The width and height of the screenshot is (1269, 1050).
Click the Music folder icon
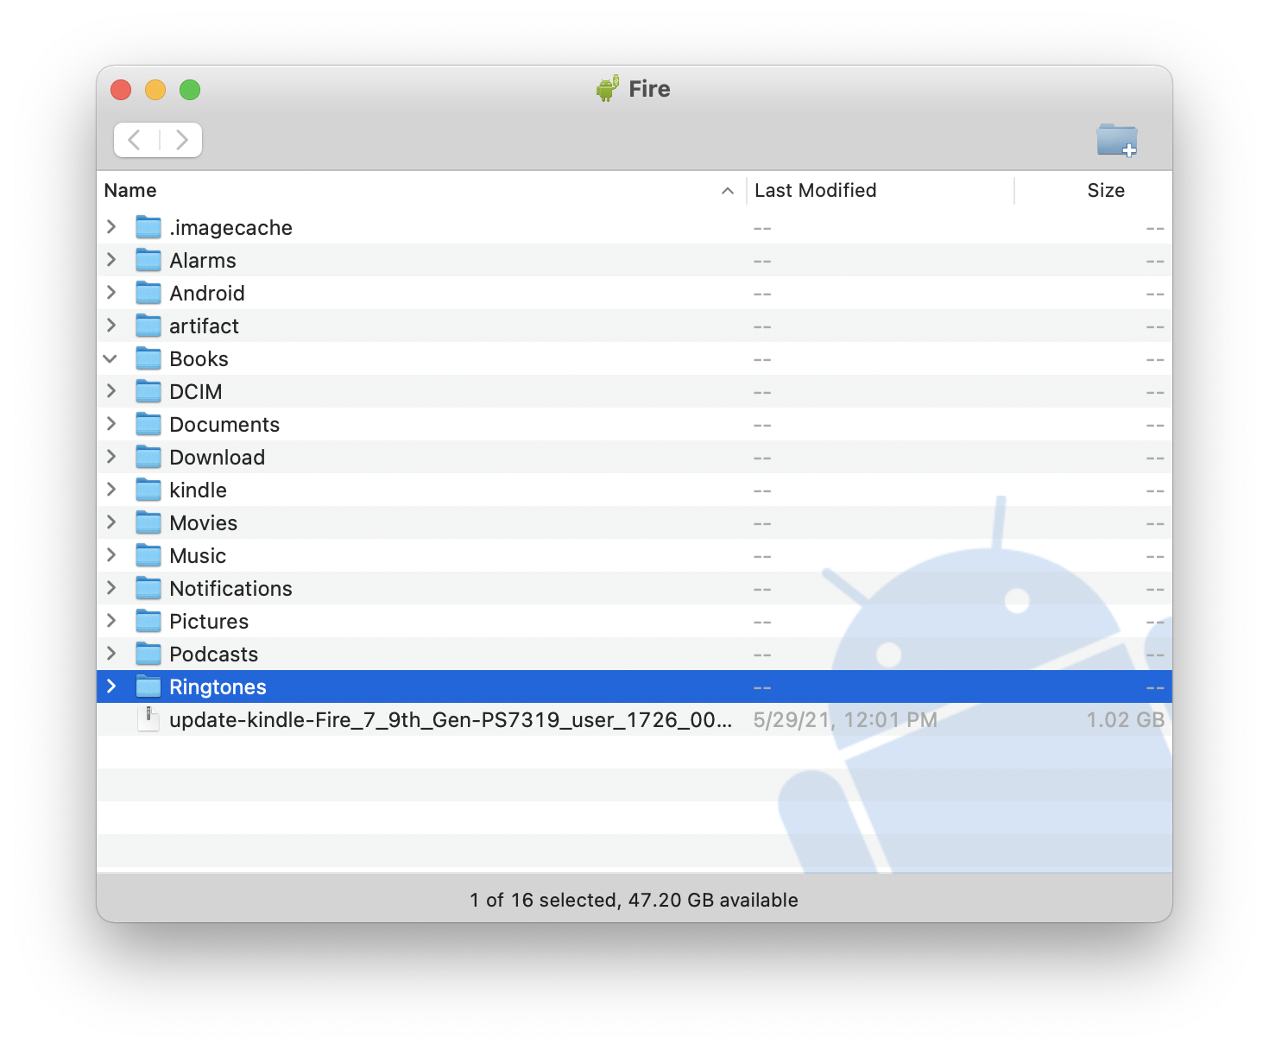tap(148, 556)
